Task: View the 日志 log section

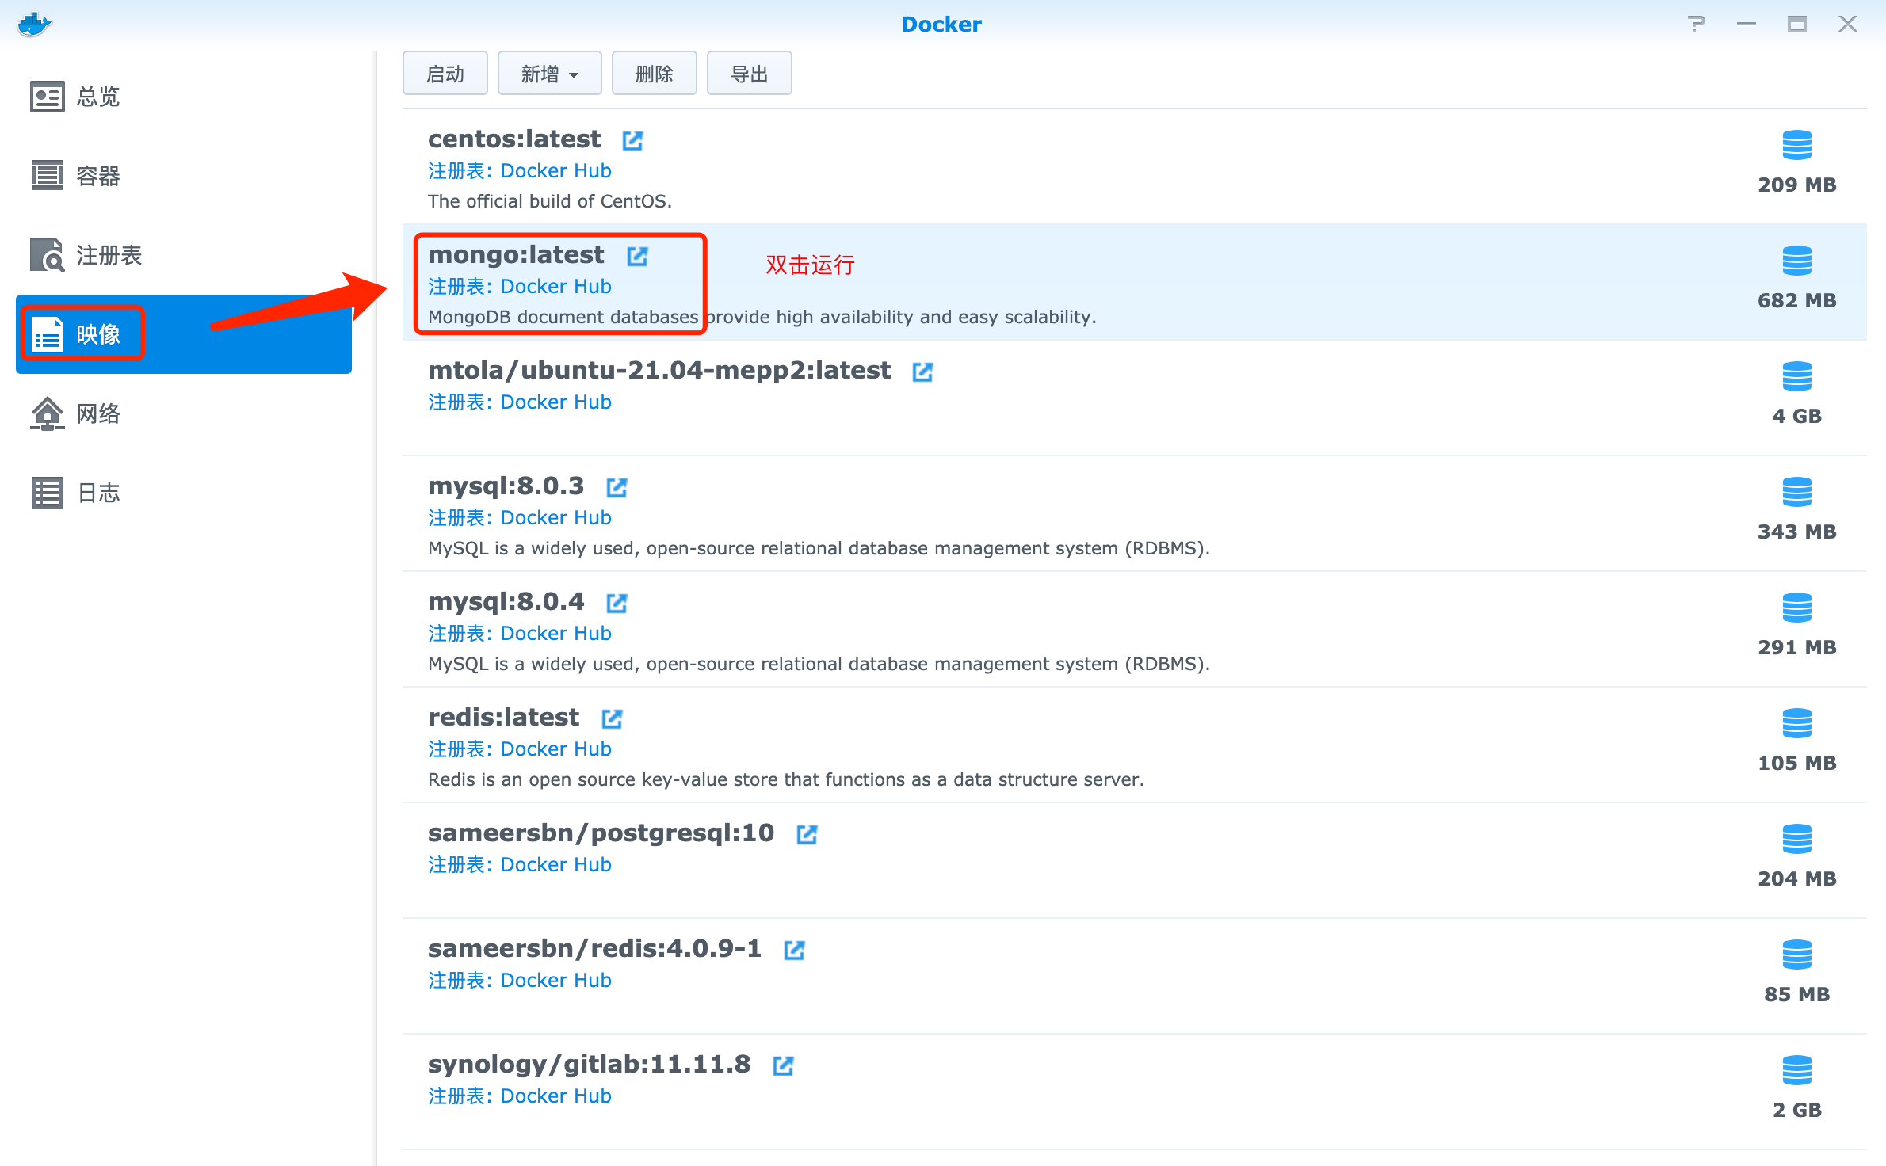Action: point(97,493)
